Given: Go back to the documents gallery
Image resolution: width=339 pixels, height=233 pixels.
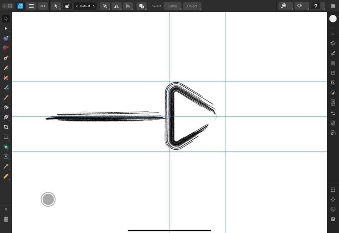Looking at the screenshot, I should pyautogui.click(x=8, y=6).
